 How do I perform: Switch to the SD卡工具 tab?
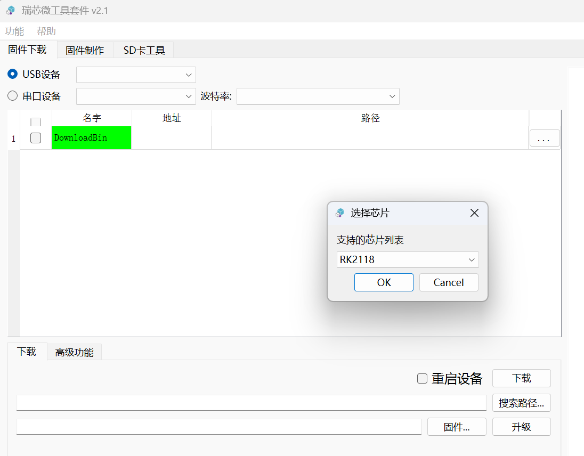click(x=143, y=49)
